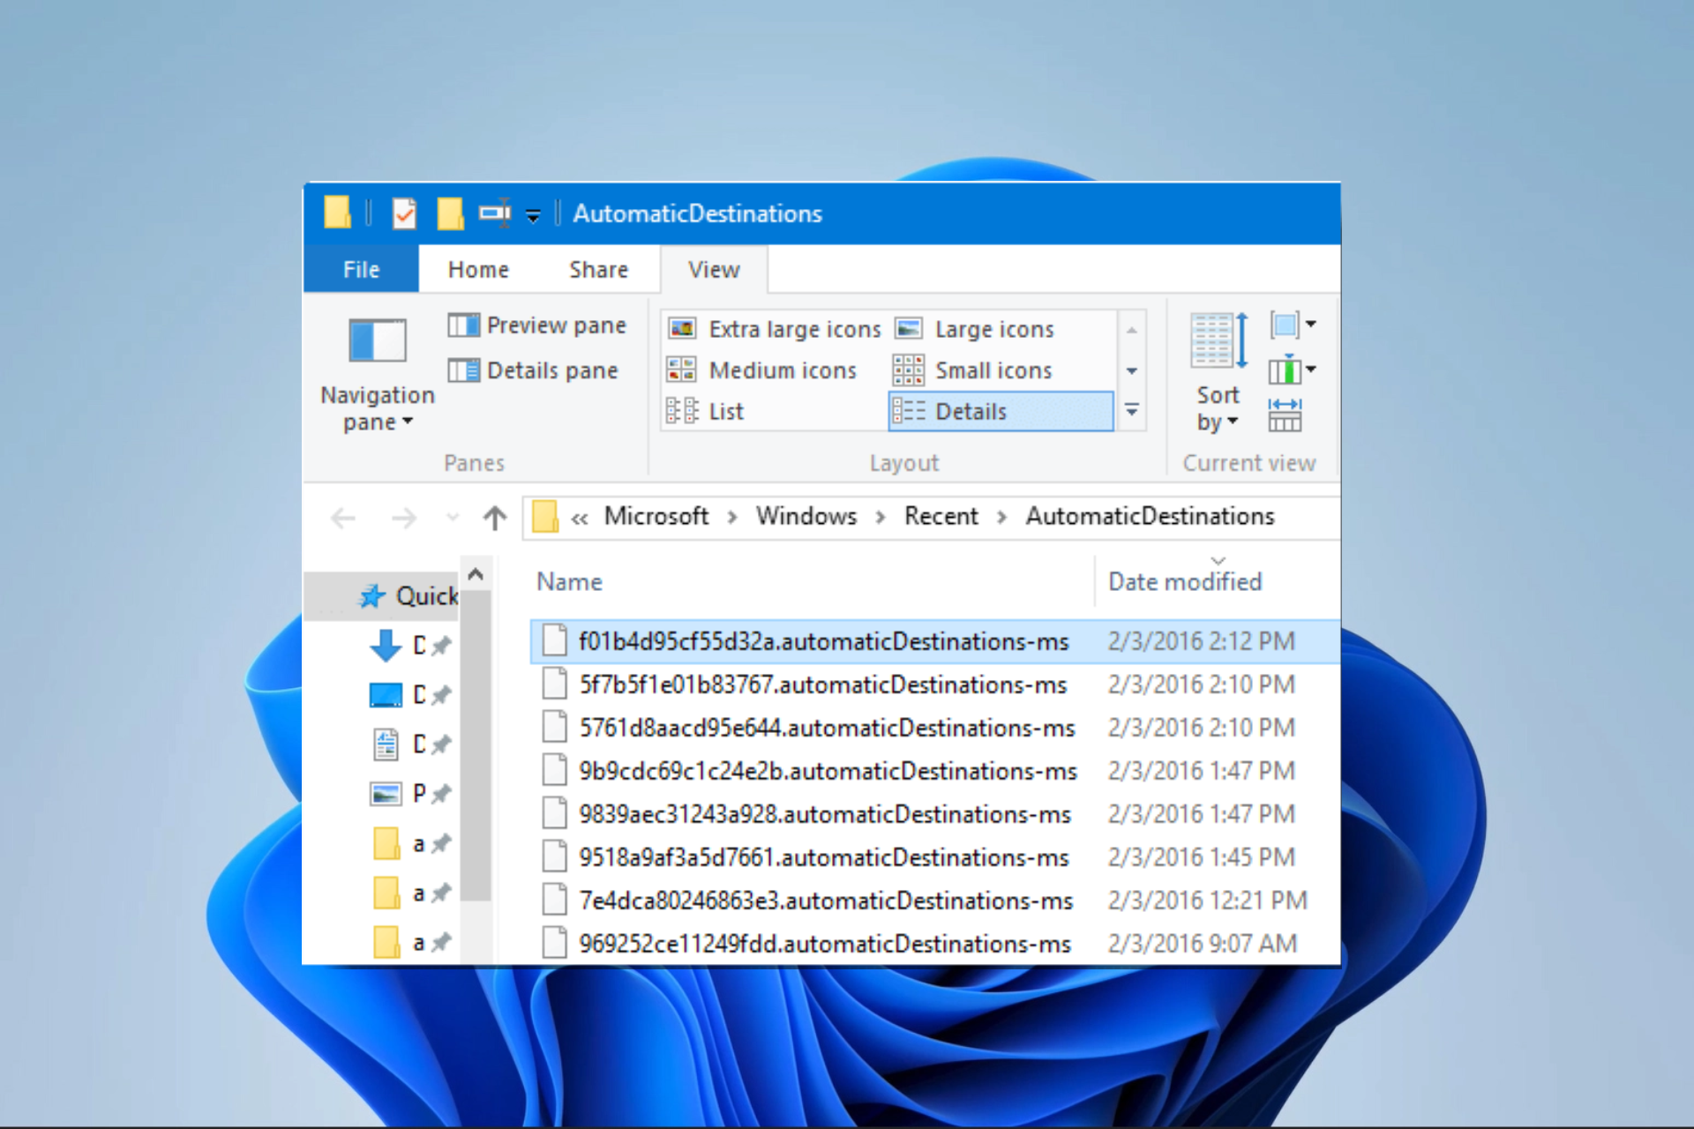Screen dimensions: 1694x1129
Task: Click Size all columns to fit icon
Action: pyautogui.click(x=1285, y=415)
